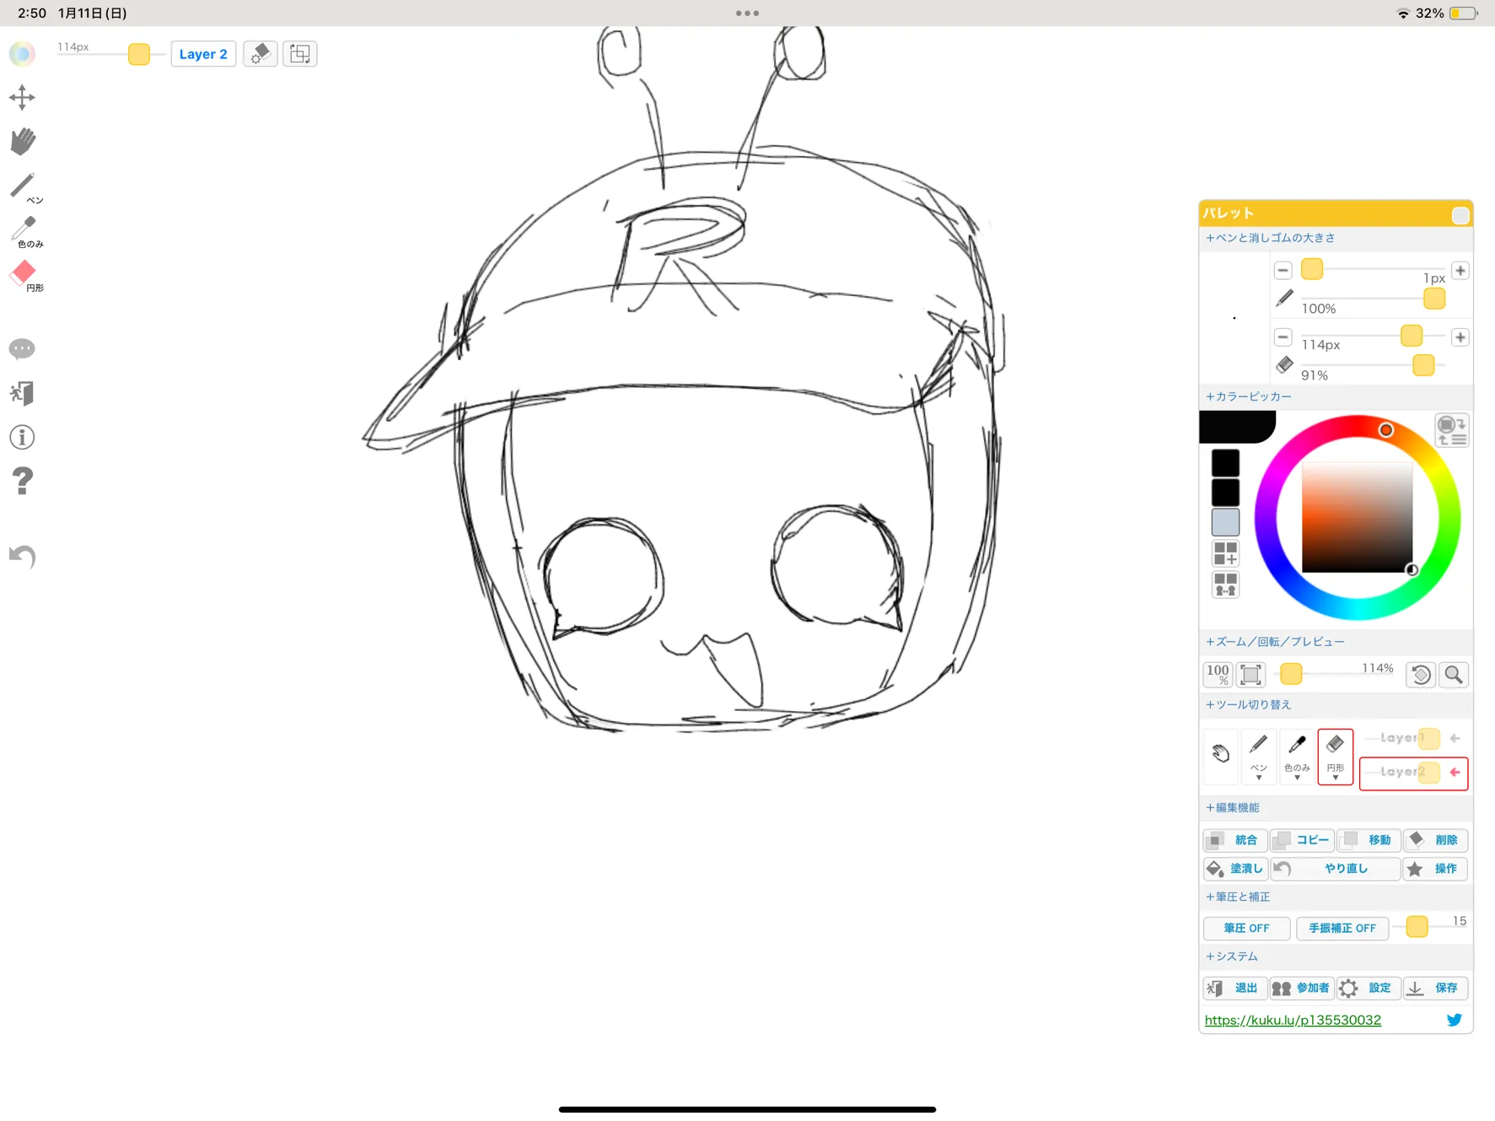
Task: Open the 設定 settings button
Action: (x=1369, y=989)
